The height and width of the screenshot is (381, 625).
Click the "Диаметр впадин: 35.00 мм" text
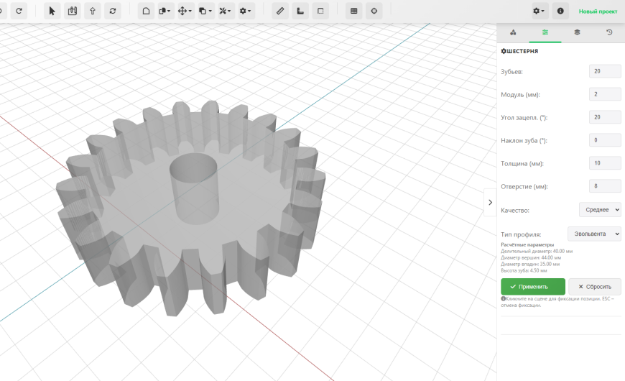pos(530,264)
